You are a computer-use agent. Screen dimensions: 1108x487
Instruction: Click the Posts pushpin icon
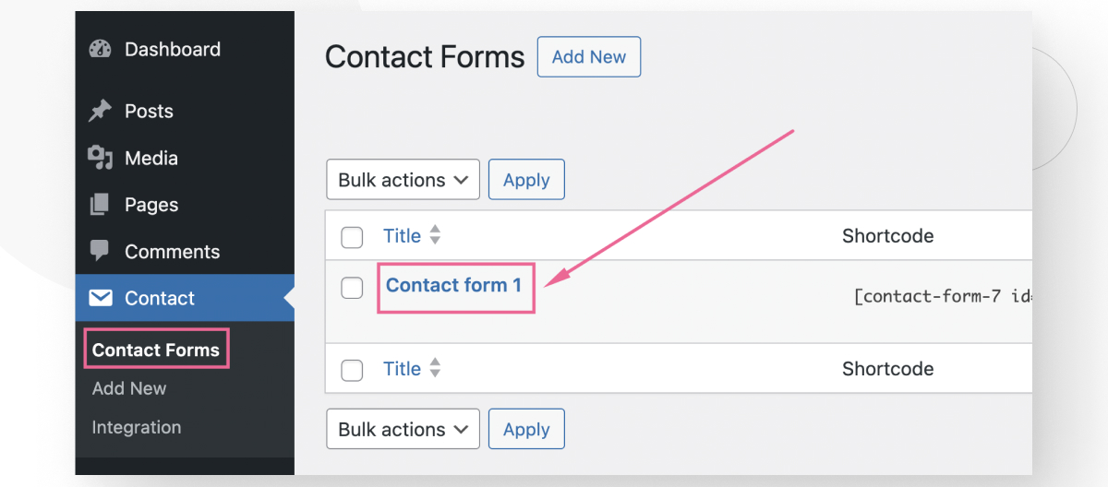[100, 111]
